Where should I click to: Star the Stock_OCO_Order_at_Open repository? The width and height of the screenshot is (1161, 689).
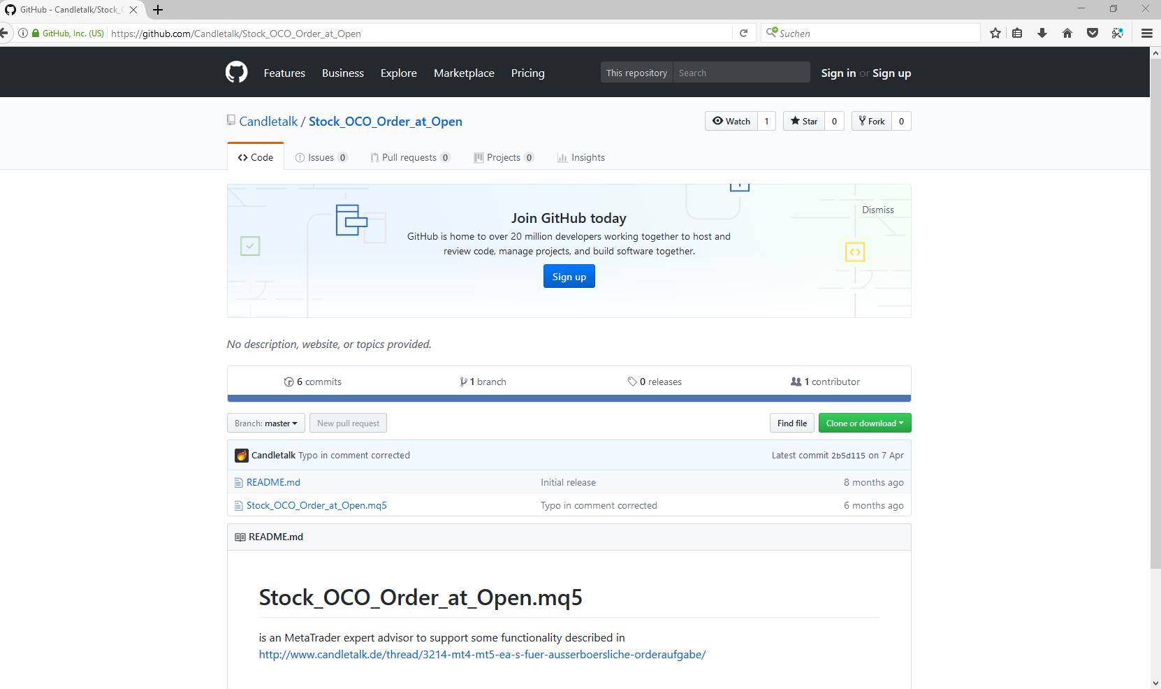pyautogui.click(x=803, y=121)
